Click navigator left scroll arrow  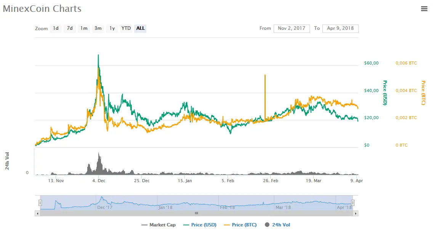coord(37,213)
